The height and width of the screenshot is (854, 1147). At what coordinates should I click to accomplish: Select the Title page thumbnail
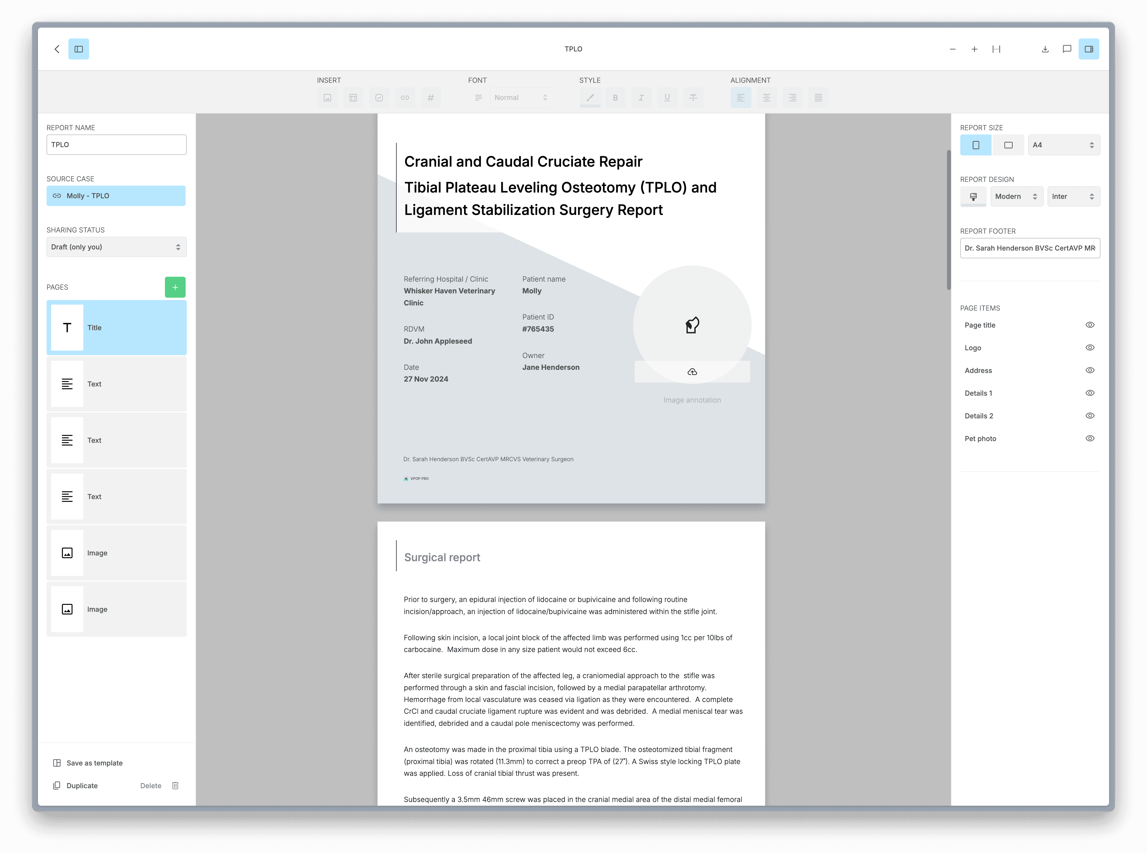tap(116, 328)
